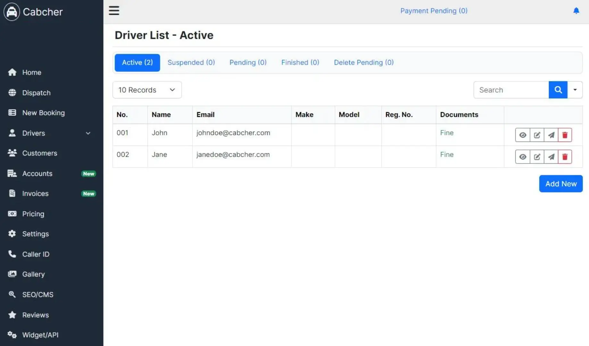Click the Search input field

pyautogui.click(x=511, y=90)
